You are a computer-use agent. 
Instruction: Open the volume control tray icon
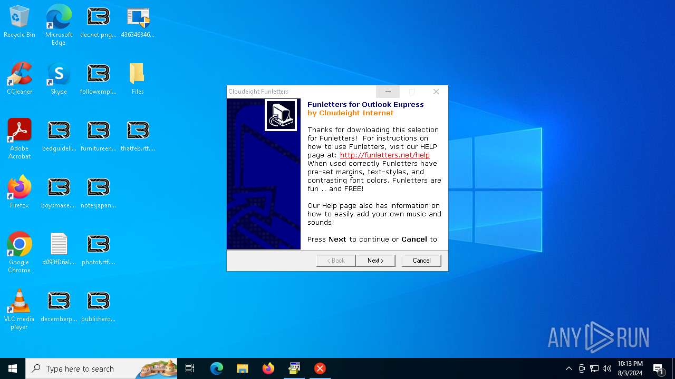point(607,368)
